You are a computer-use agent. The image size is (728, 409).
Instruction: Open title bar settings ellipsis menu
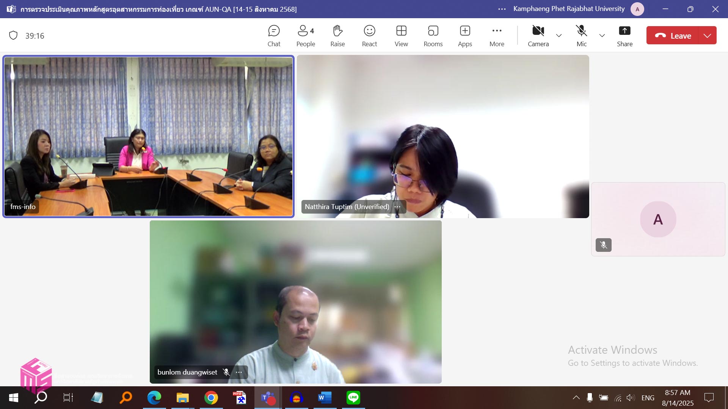502,9
